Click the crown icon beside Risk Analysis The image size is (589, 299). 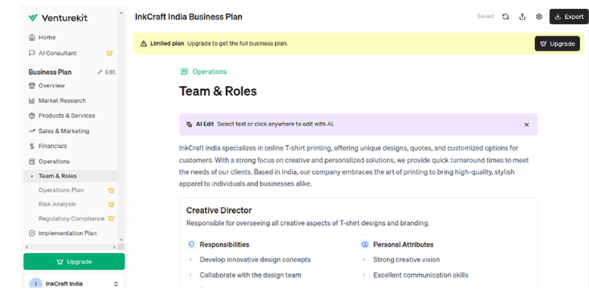coord(111,205)
